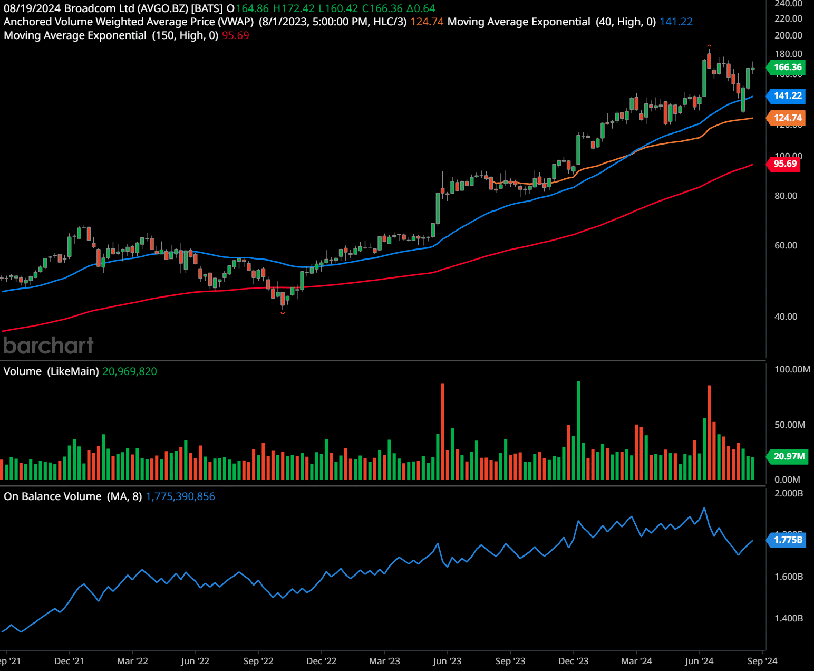Click the 40.00 price axis label

(x=786, y=317)
